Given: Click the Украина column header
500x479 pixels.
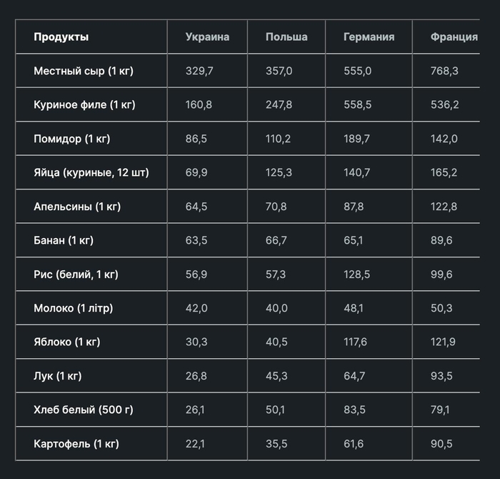Looking at the screenshot, I should [207, 37].
